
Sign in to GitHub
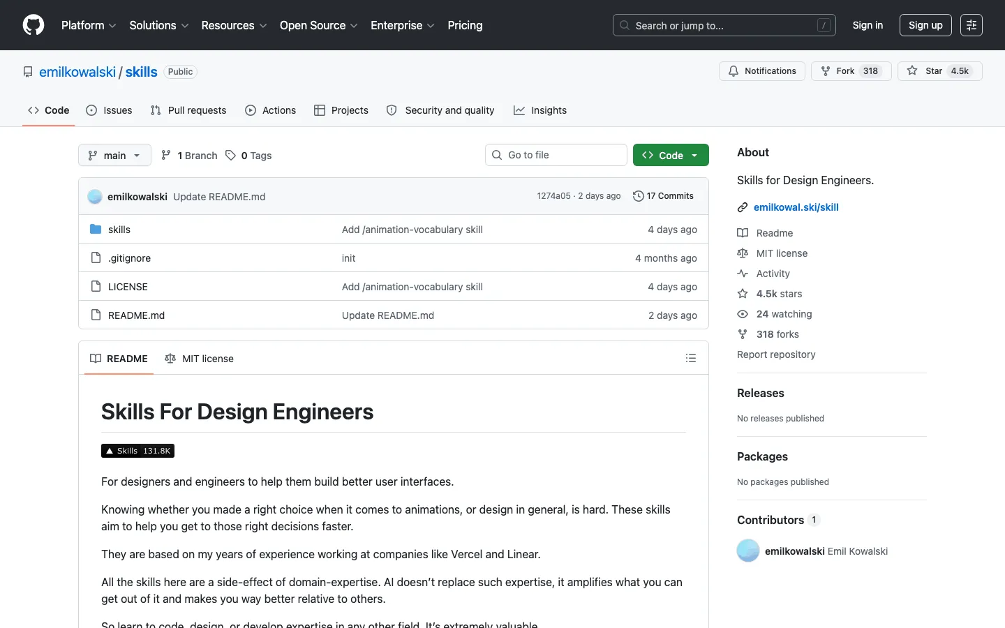pyautogui.click(x=868, y=25)
